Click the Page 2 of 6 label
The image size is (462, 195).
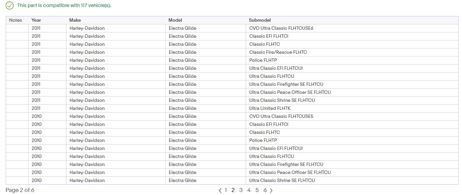(x=20, y=190)
